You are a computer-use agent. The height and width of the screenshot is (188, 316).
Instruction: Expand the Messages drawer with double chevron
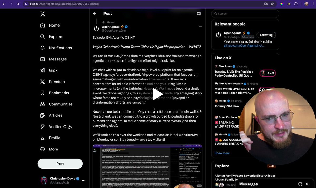pyautogui.click(x=307, y=184)
